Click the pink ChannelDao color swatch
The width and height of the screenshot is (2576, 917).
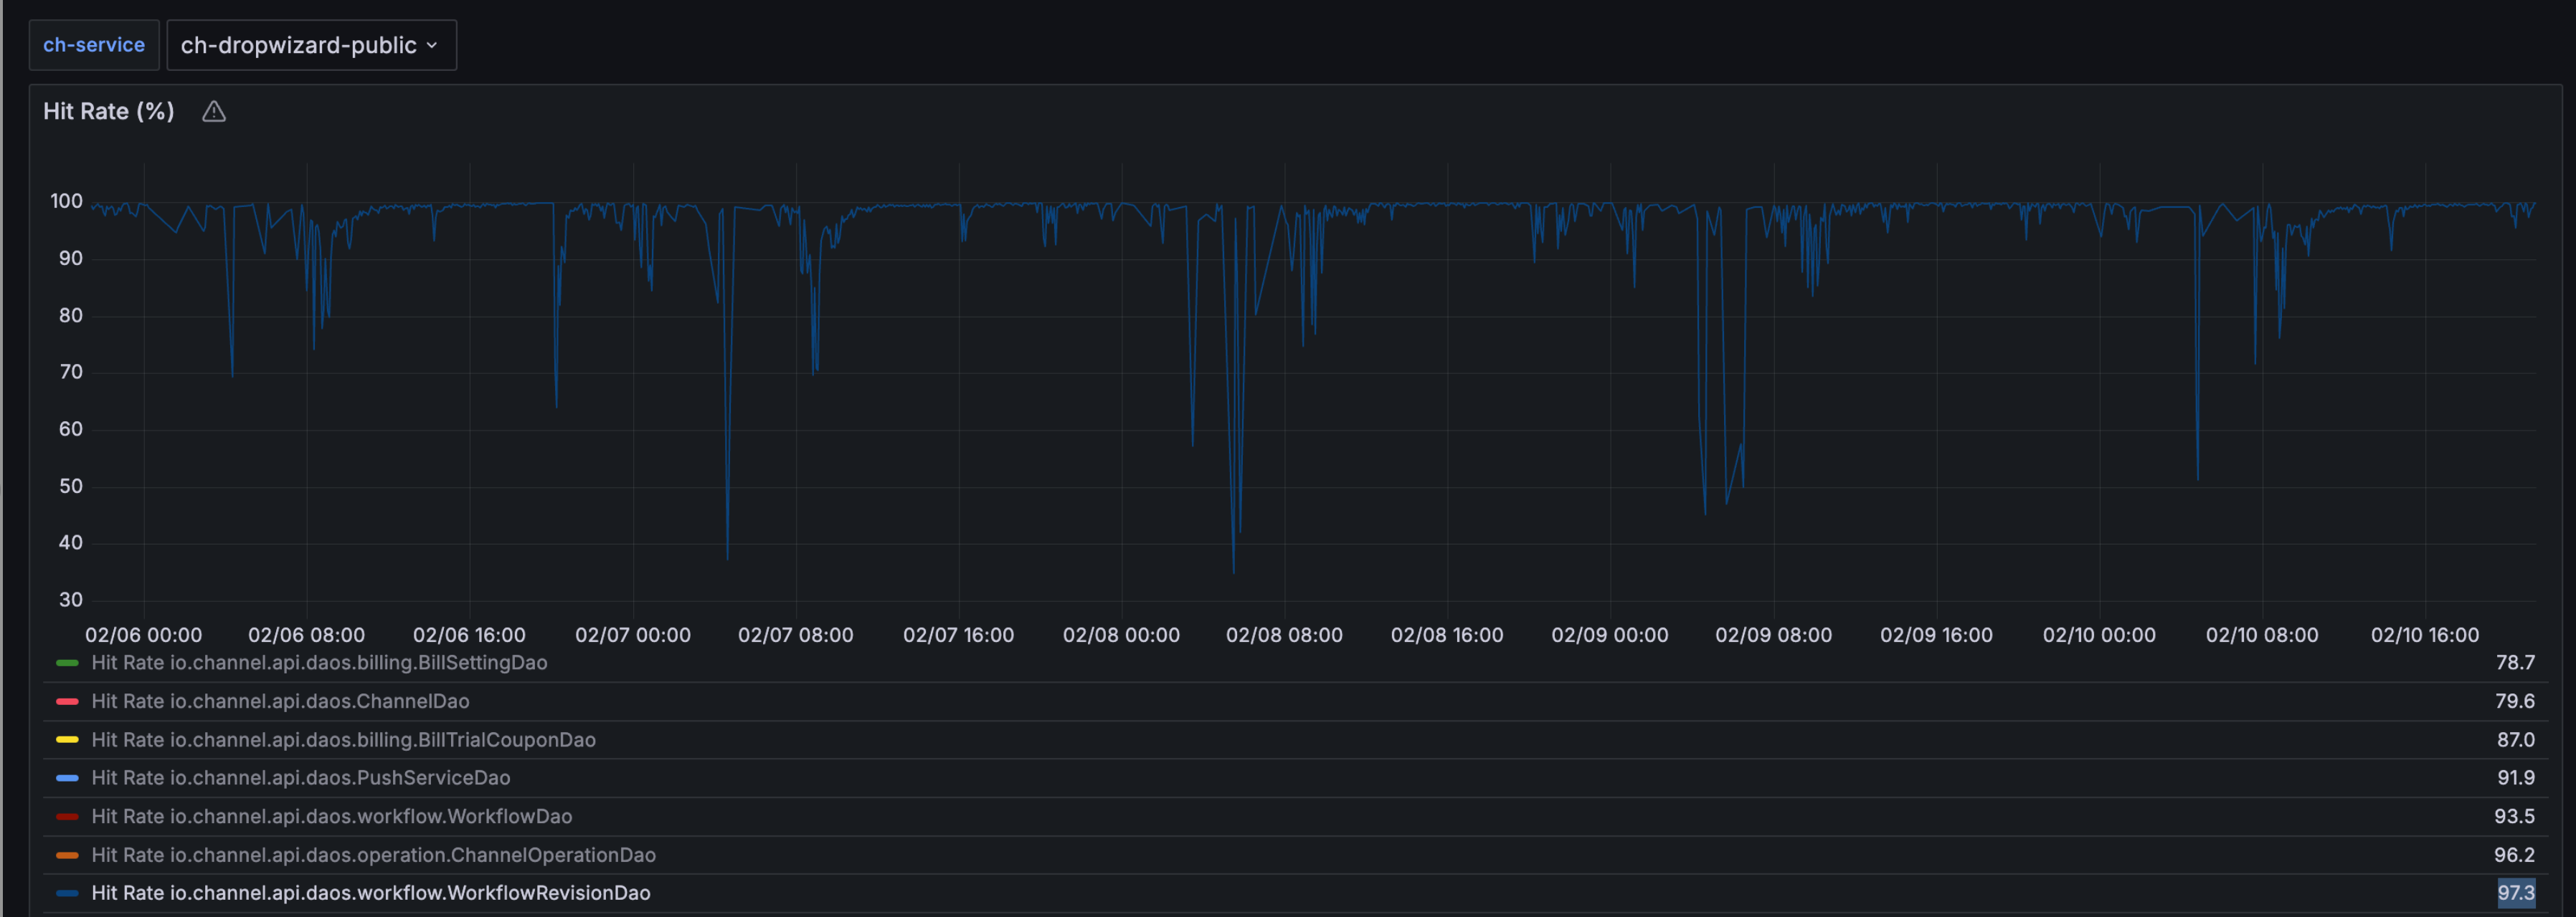(x=67, y=701)
